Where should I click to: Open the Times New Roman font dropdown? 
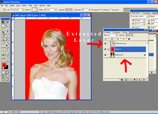147,16
